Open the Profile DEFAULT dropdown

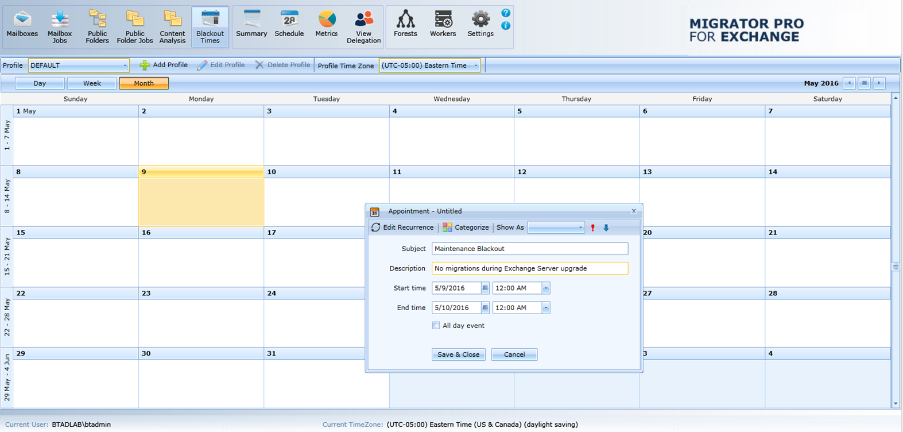[x=79, y=65]
